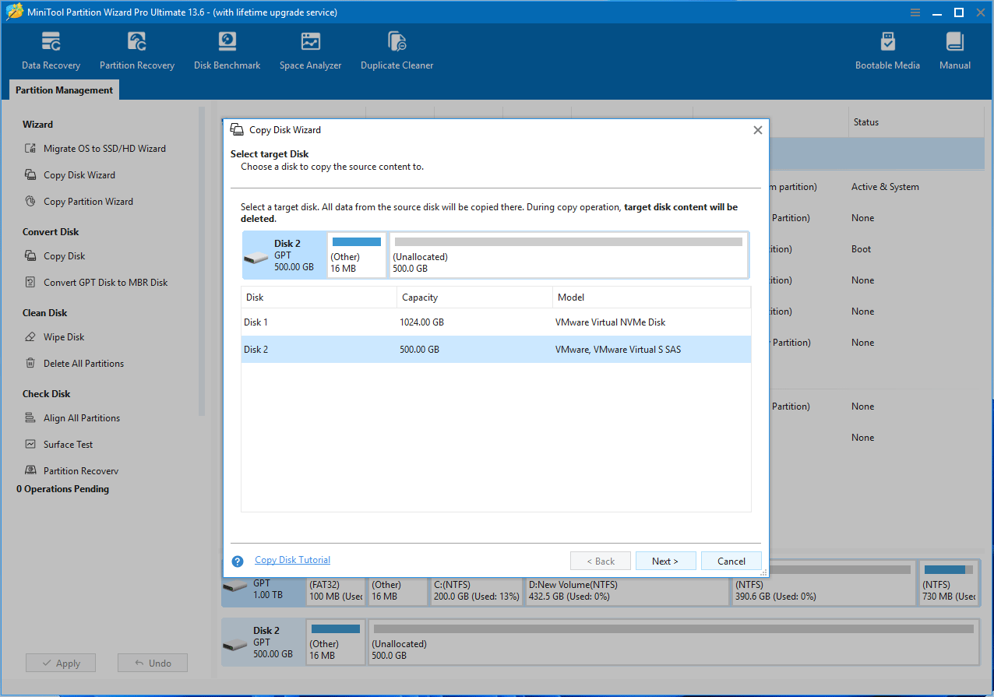Click the Next button in wizard

point(665,561)
